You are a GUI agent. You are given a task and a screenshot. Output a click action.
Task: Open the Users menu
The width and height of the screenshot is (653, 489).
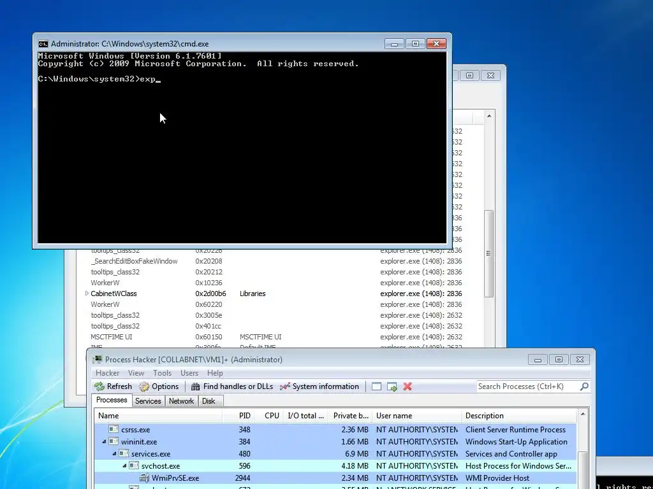coord(189,373)
